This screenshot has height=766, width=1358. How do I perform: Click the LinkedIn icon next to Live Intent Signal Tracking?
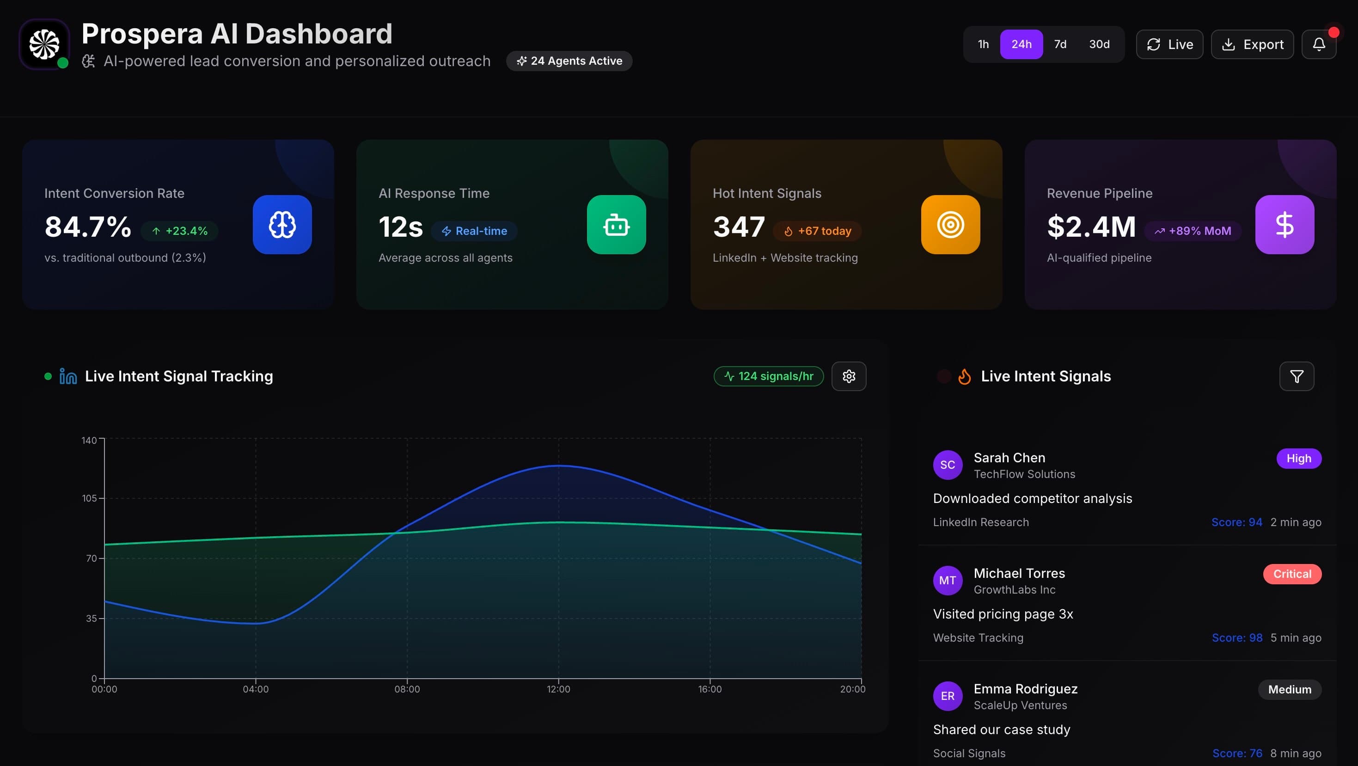click(x=67, y=376)
